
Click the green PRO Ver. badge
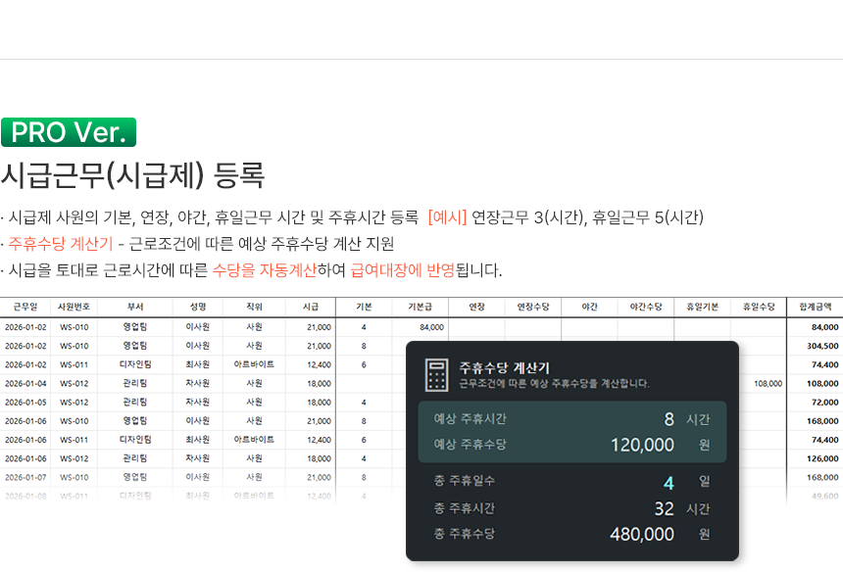(69, 132)
